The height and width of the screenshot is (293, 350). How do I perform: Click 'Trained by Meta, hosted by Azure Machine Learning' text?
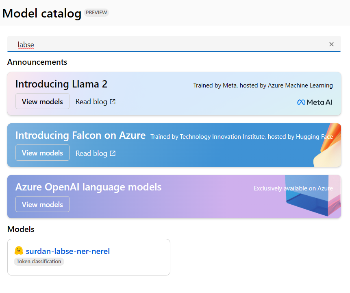click(263, 85)
